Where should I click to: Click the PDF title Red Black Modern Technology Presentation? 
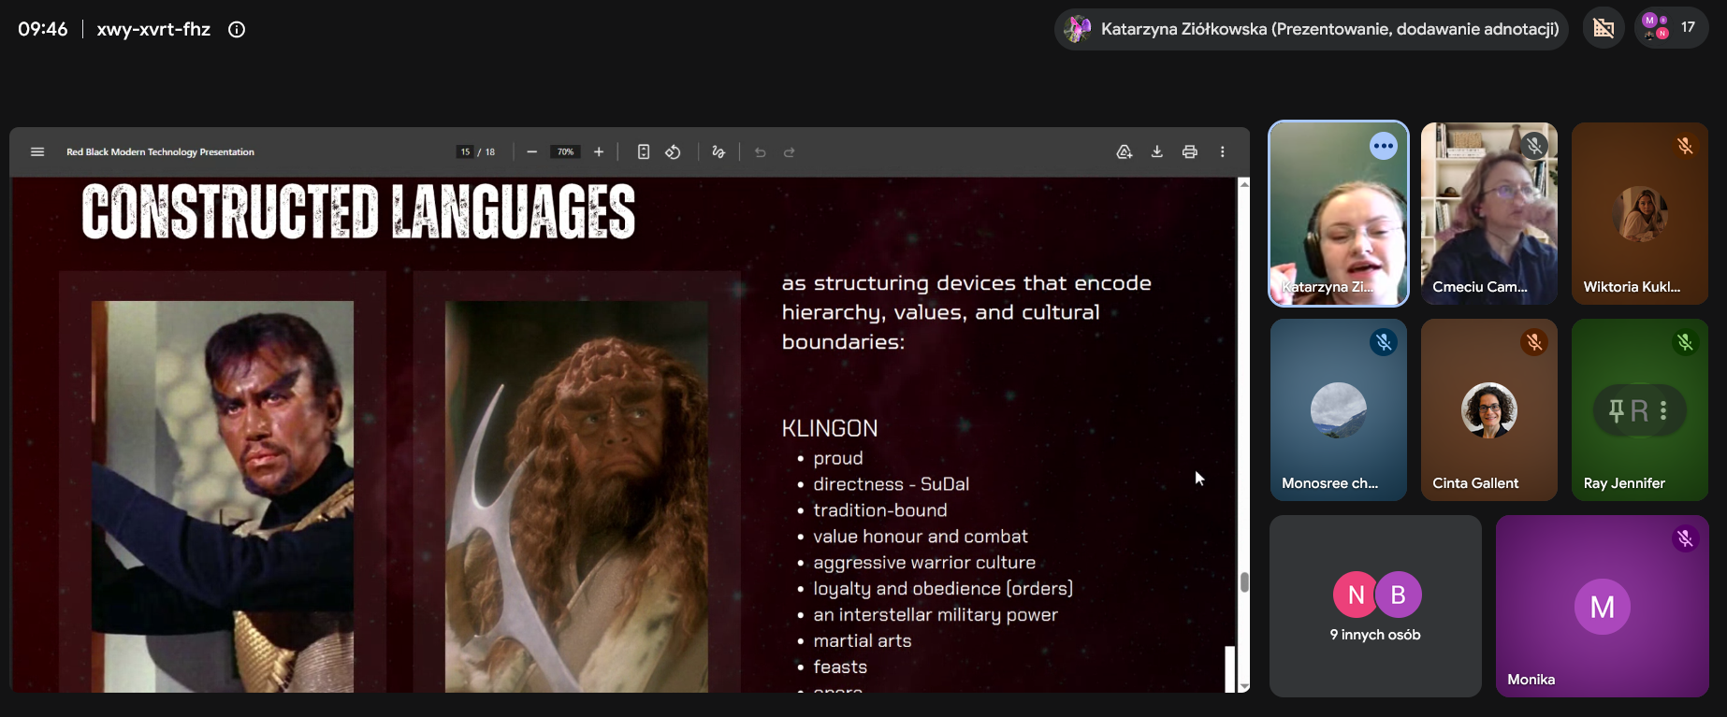pyautogui.click(x=160, y=151)
